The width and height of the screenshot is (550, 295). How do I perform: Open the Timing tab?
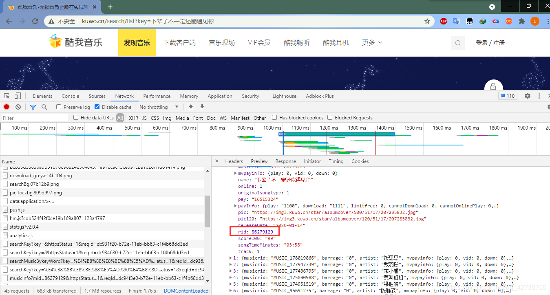tap(336, 161)
